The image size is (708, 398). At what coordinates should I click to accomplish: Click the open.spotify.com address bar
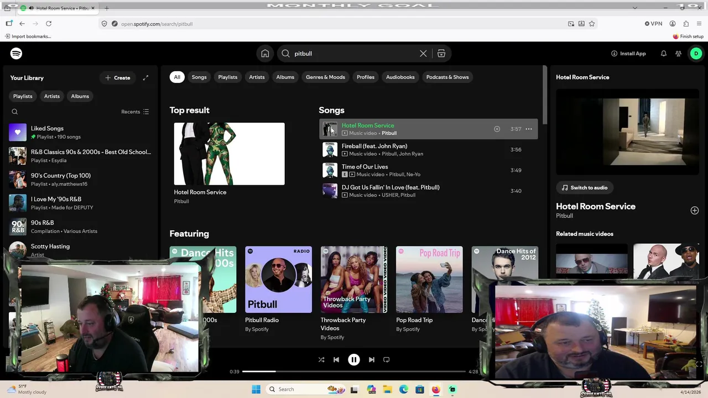click(x=332, y=24)
